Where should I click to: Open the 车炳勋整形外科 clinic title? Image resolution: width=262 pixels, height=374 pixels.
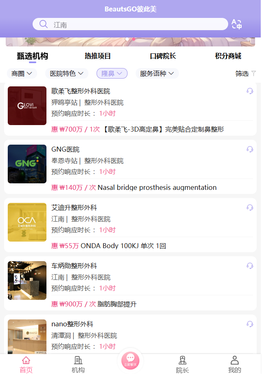[74, 266]
